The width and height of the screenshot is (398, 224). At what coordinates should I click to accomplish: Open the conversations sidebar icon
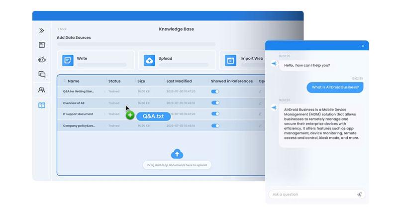pyautogui.click(x=42, y=74)
